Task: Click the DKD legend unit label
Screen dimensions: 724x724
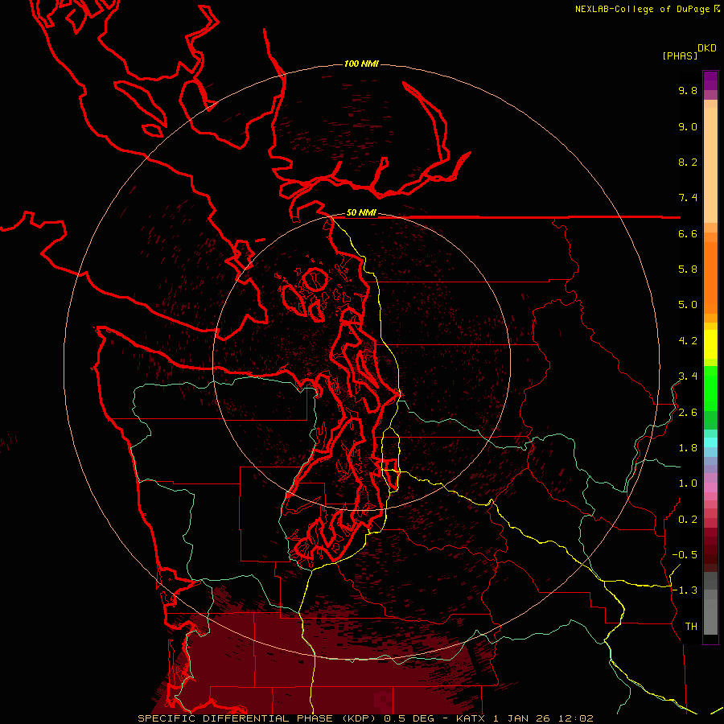Action: pyautogui.click(x=707, y=48)
